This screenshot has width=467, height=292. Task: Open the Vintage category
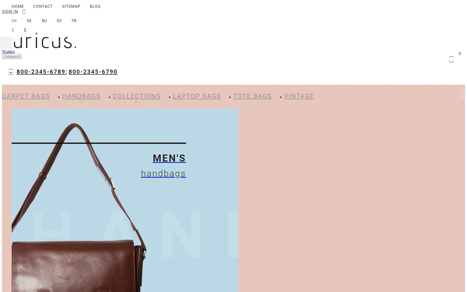coord(299,96)
